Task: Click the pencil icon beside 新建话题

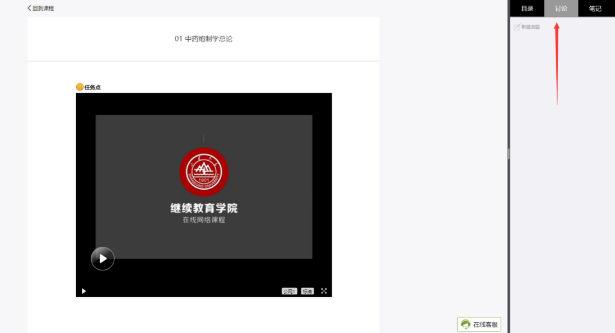Action: click(517, 27)
